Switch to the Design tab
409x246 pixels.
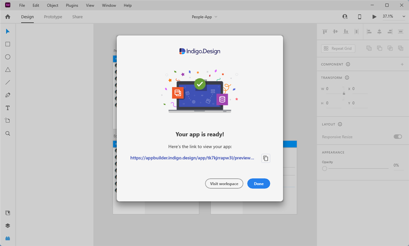click(x=28, y=17)
